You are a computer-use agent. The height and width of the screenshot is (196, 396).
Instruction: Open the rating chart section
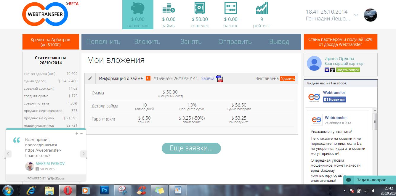262,15
